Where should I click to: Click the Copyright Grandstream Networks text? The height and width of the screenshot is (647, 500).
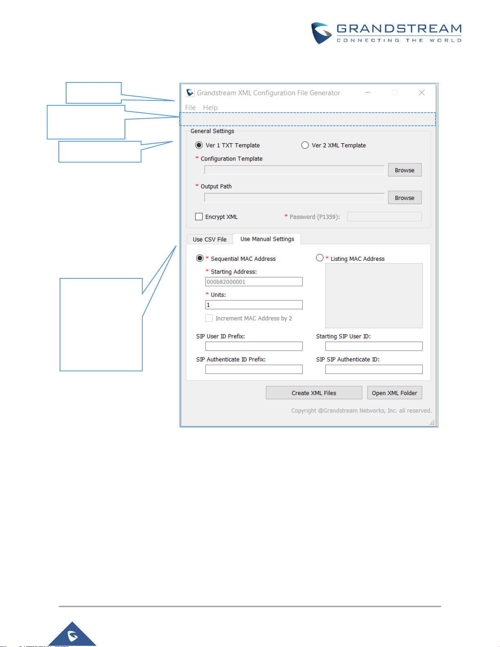pos(361,411)
